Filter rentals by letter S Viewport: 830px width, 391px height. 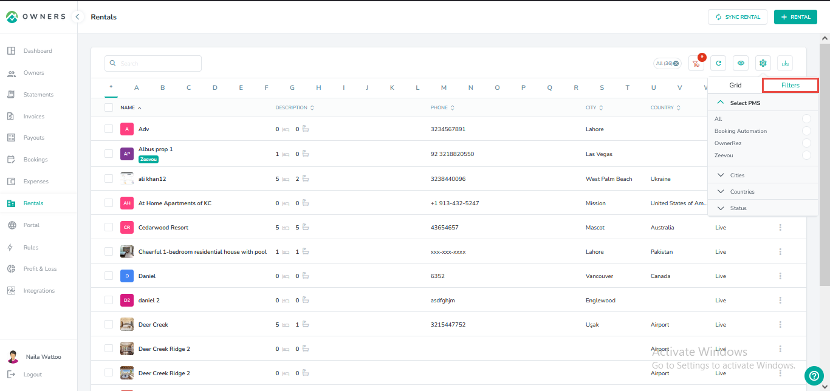point(602,87)
